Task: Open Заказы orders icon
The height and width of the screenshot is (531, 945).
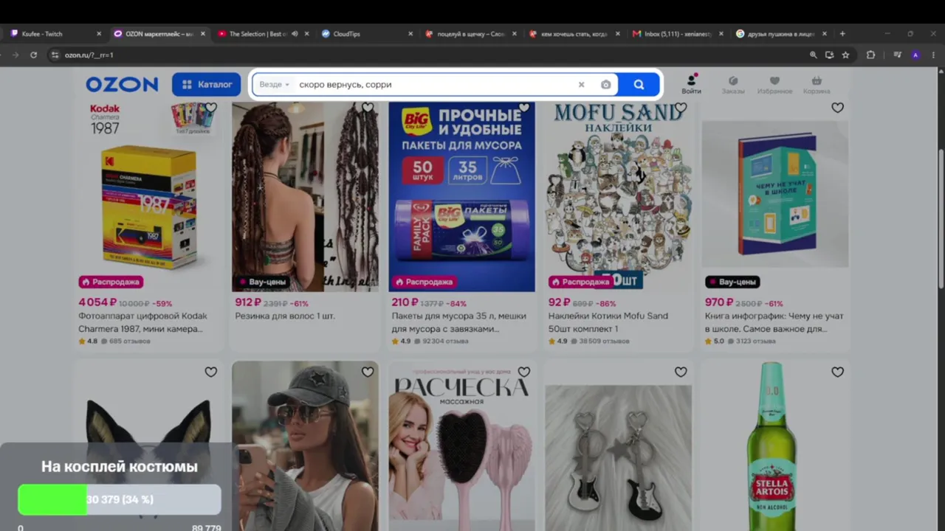Action: [x=733, y=85]
